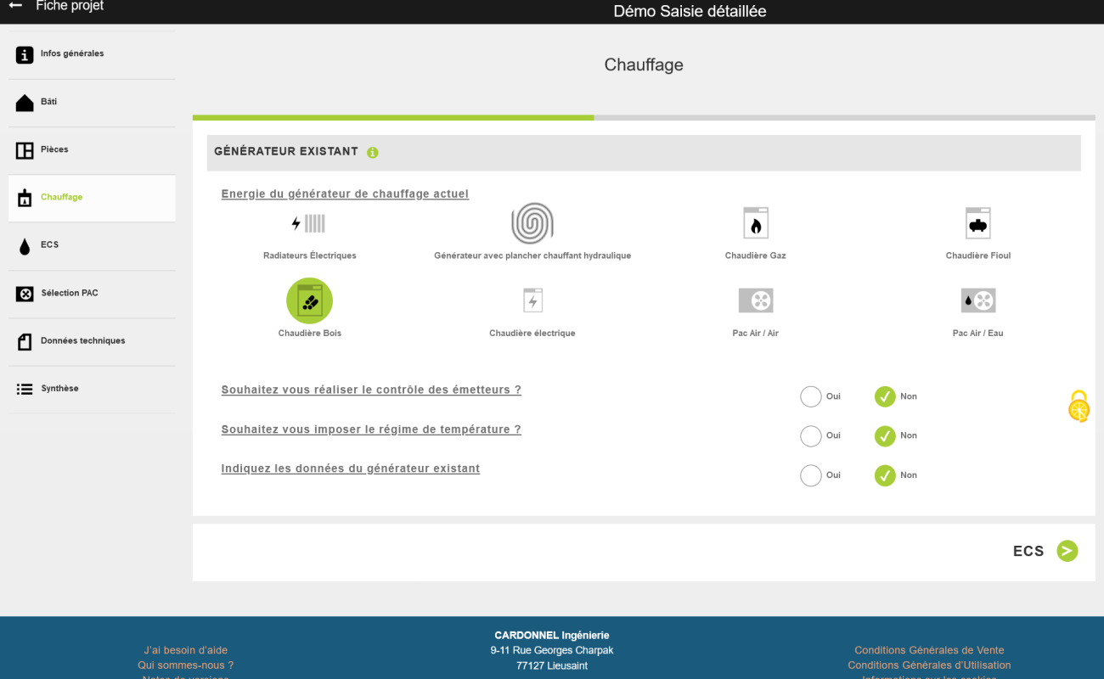Open the Conditions Générales de Vente link

pos(929,650)
